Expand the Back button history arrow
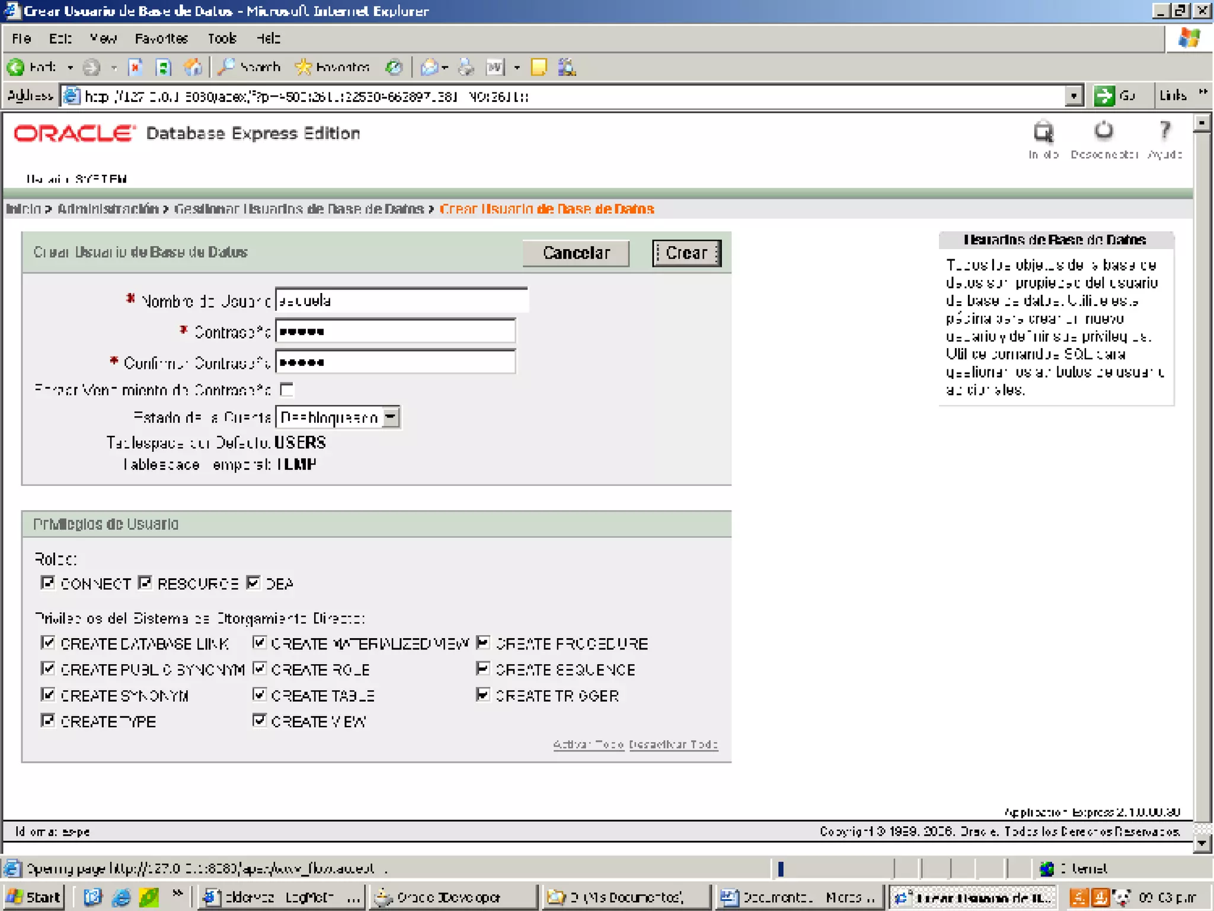 pyautogui.click(x=71, y=68)
